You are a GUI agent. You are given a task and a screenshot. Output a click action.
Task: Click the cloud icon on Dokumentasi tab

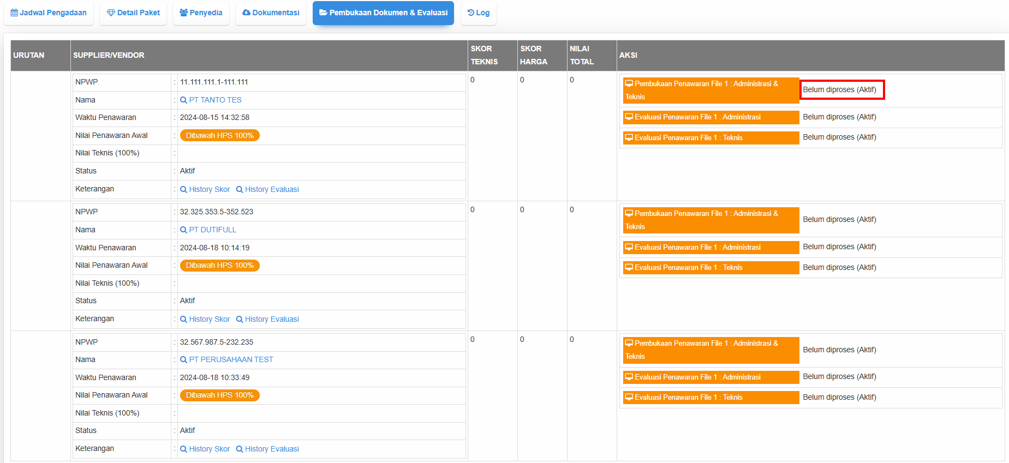[246, 13]
